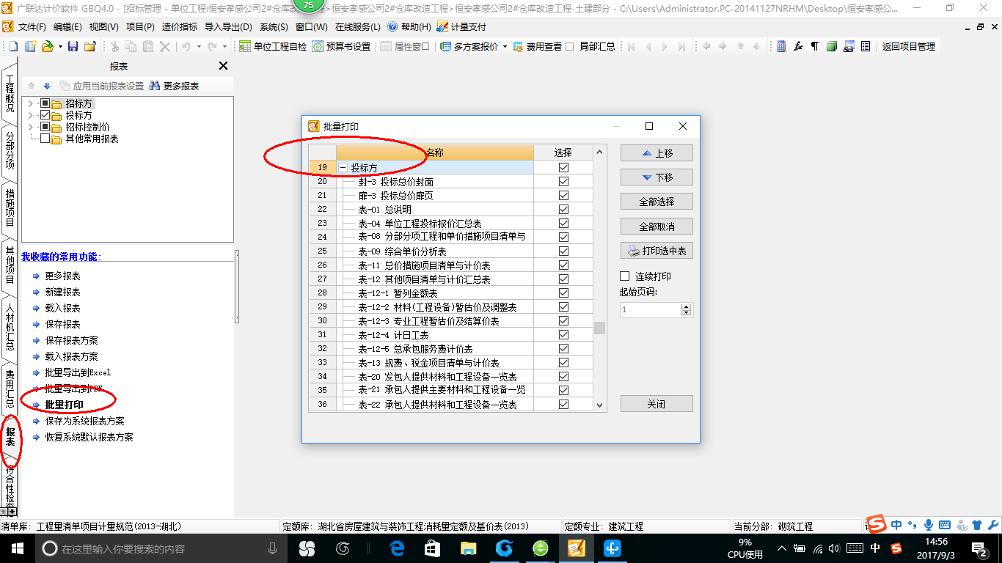The image size is (1002, 563).
Task: Toggle the 局部汇总 checkbox in toolbar
Action: [571, 46]
